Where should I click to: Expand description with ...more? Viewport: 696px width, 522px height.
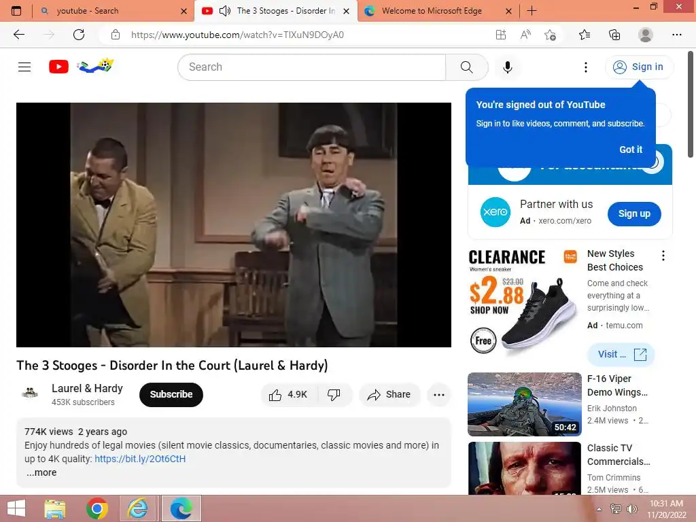coord(41,472)
